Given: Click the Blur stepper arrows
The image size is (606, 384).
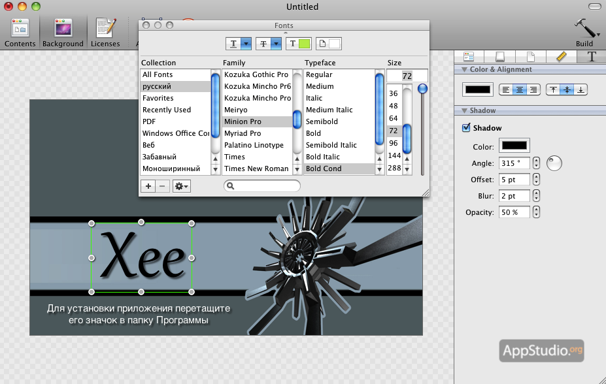Looking at the screenshot, I should 536,196.
